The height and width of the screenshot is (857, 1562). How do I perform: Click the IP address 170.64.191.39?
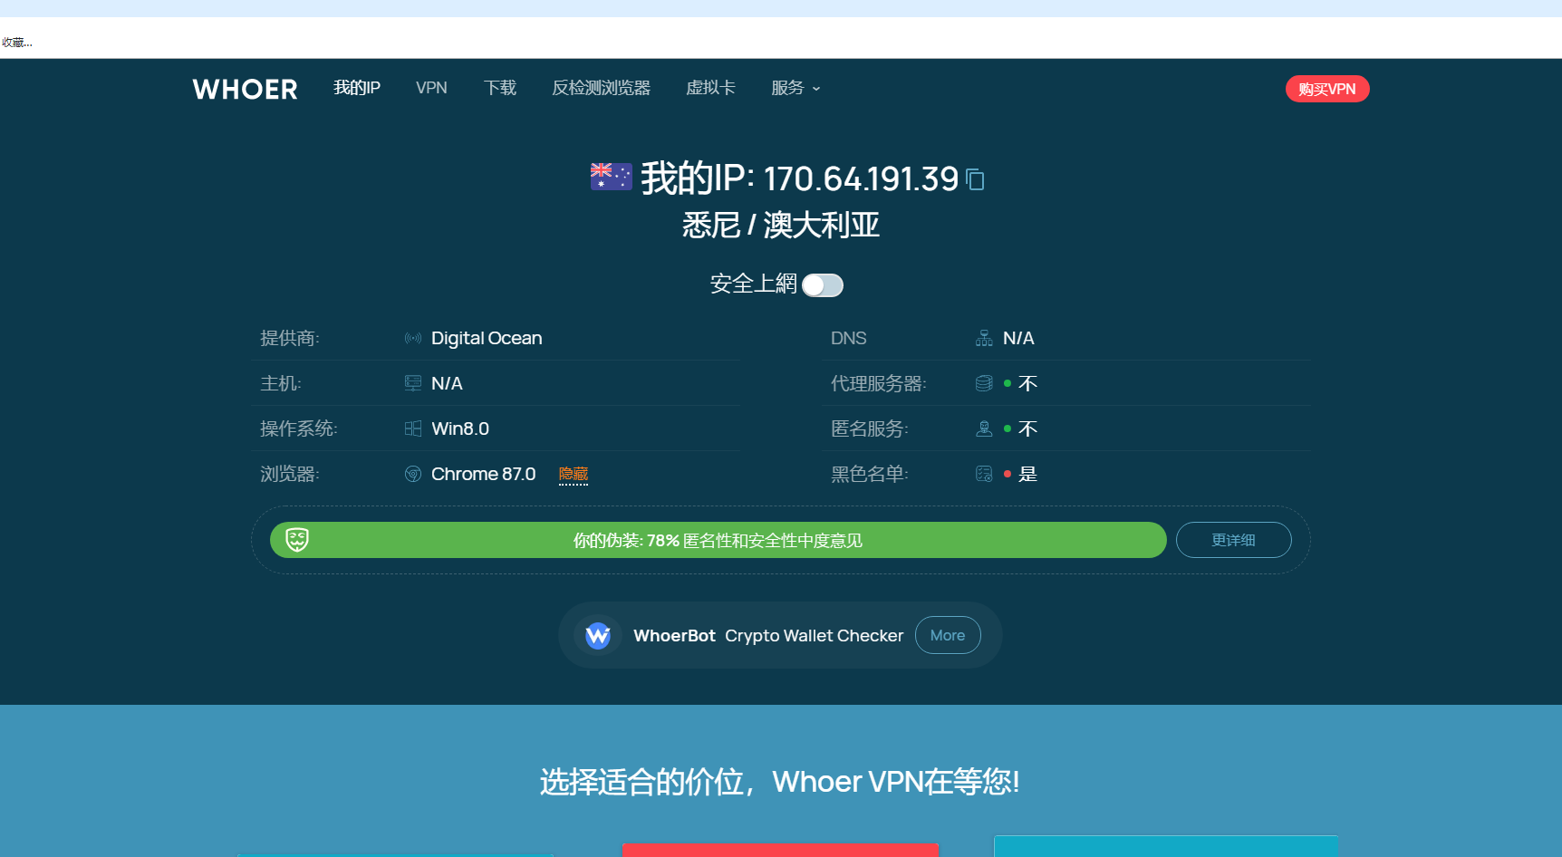[861, 179]
